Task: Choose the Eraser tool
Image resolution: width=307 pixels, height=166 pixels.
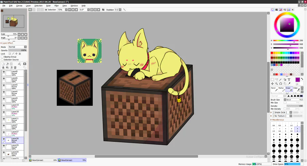Action: click(289, 89)
